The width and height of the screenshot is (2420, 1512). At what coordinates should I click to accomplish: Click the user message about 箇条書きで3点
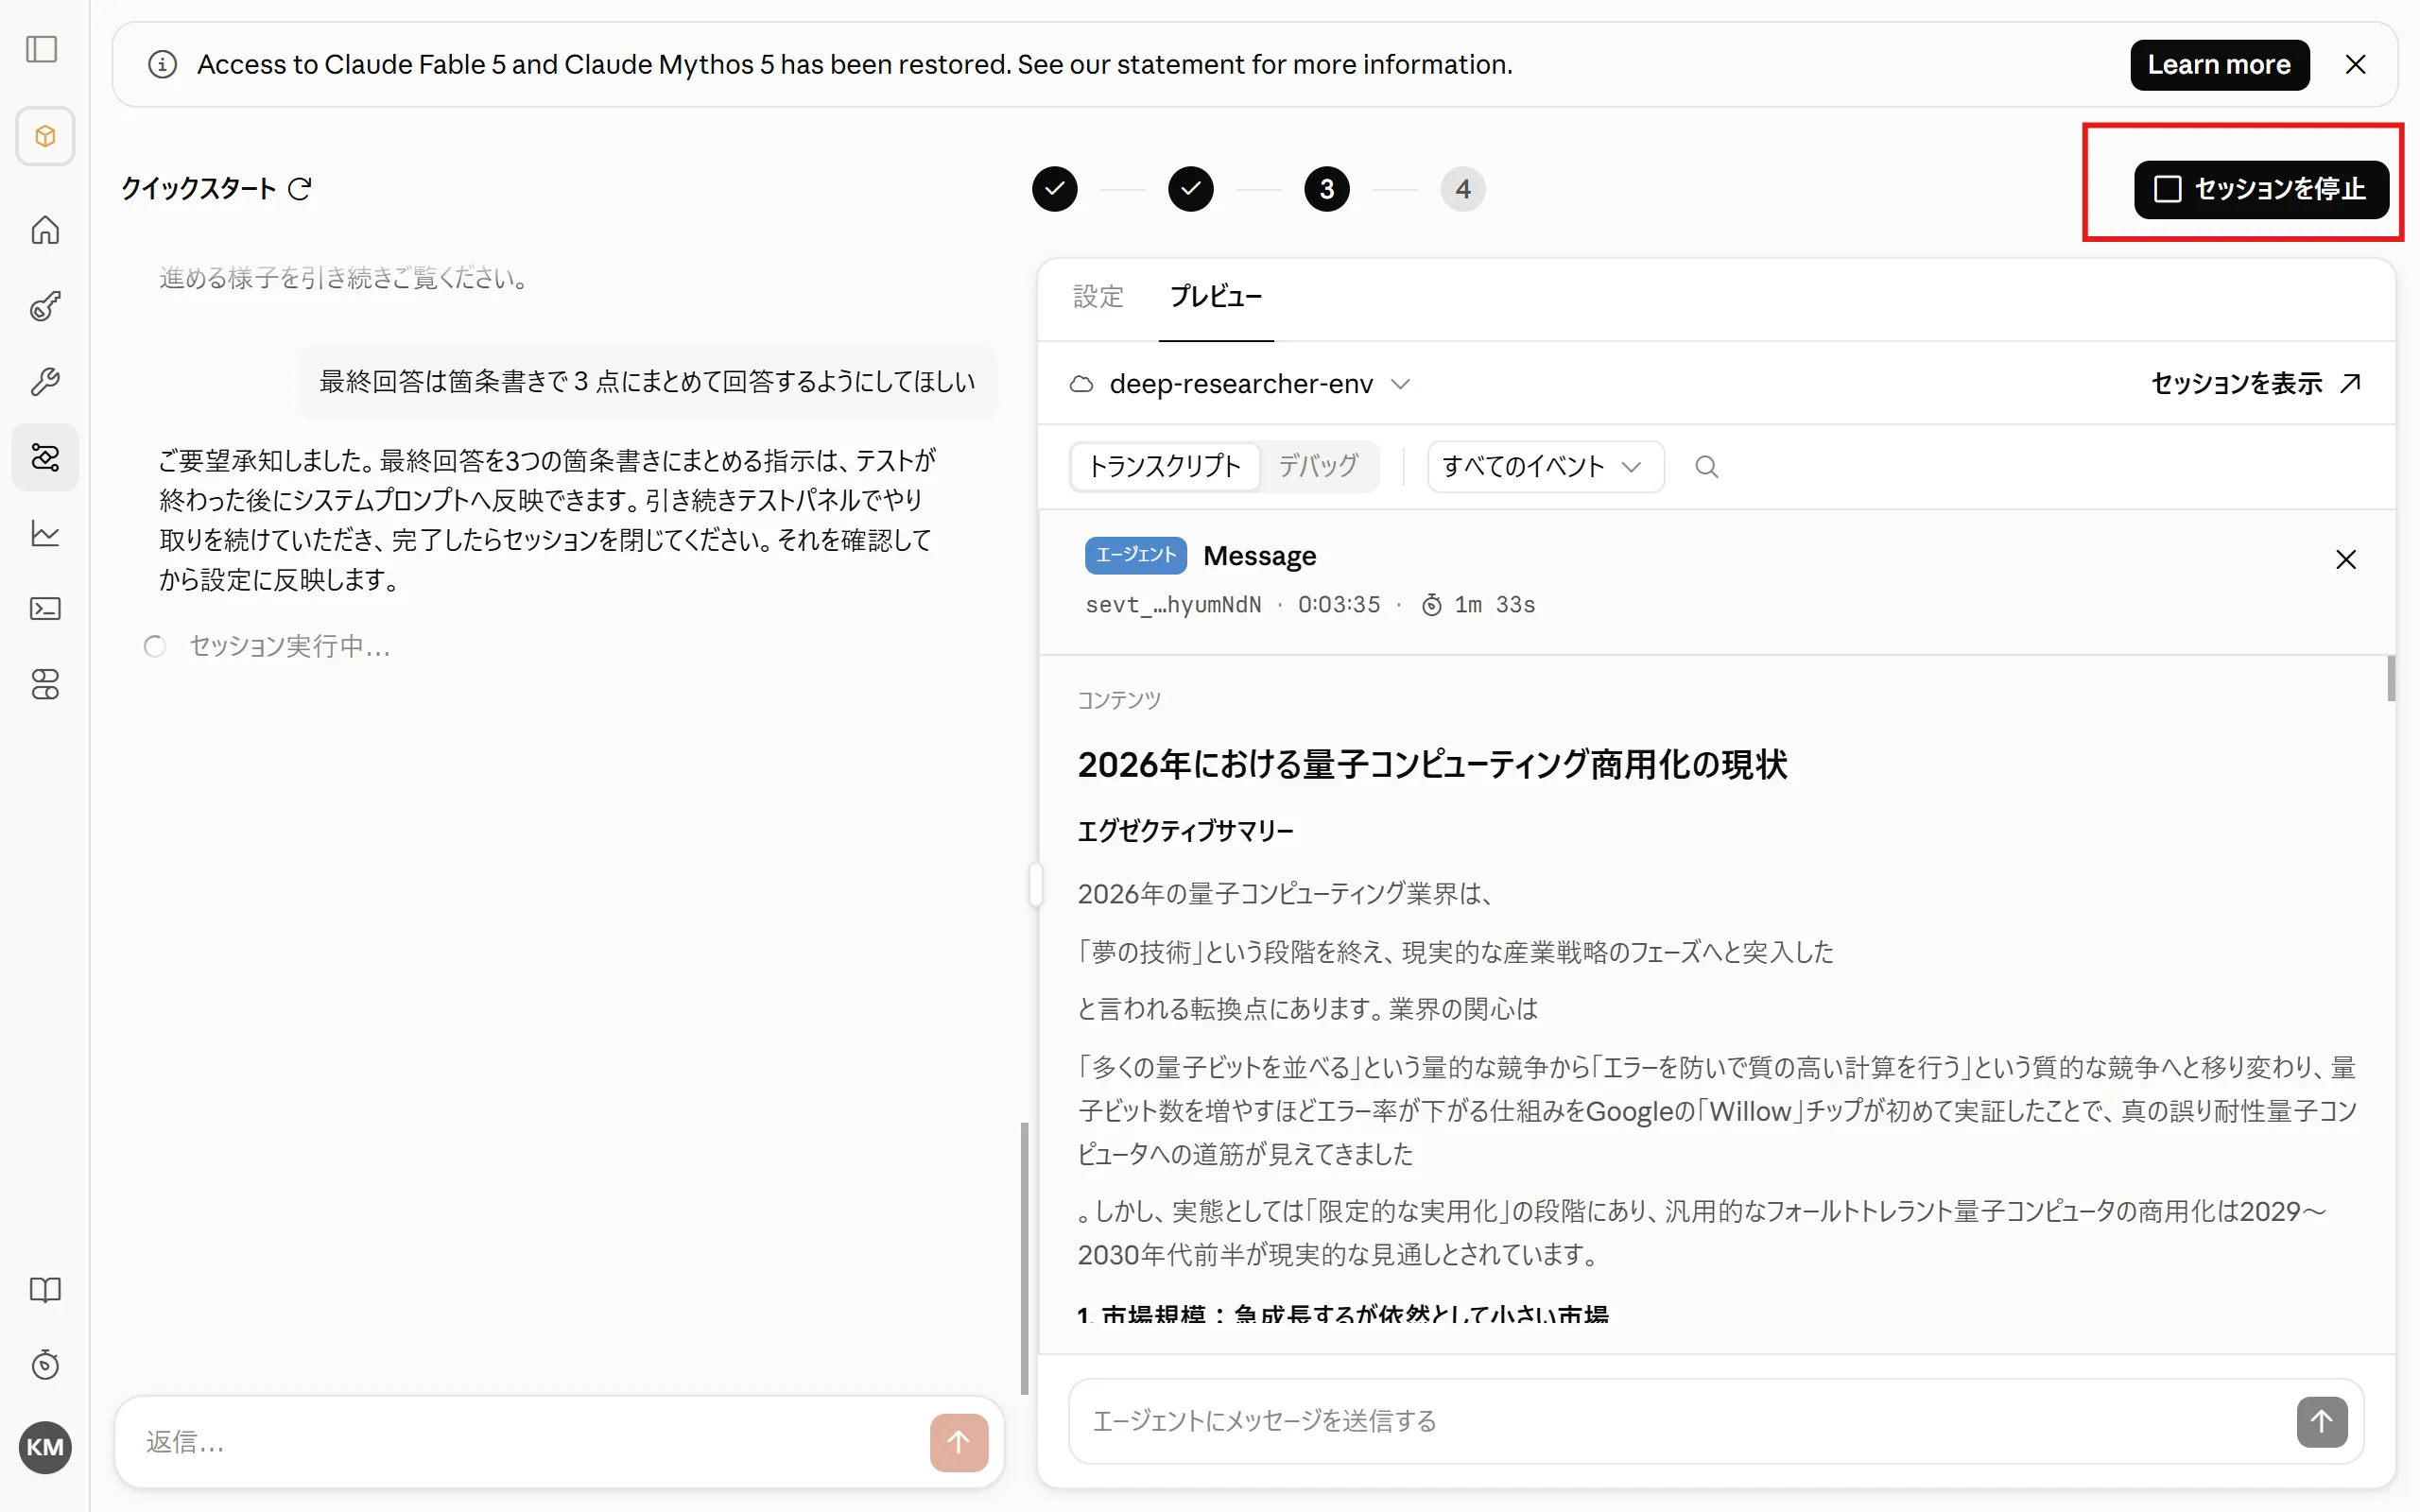[x=647, y=381]
